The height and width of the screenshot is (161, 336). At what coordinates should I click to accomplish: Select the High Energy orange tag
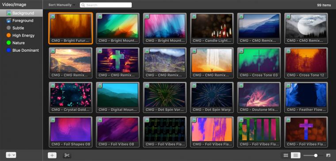[x=21, y=35]
